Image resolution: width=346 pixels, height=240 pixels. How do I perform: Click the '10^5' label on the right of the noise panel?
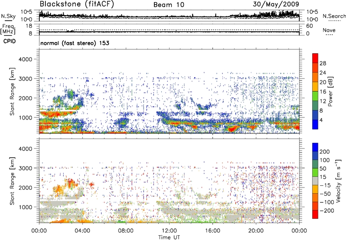point(312,12)
